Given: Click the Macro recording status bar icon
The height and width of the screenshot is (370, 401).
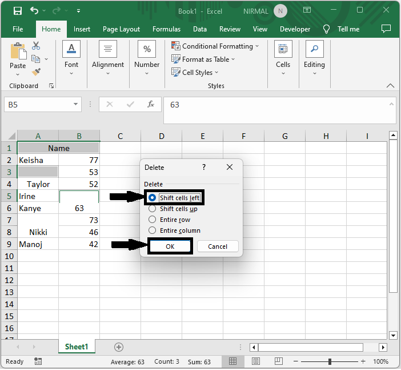Looking at the screenshot, I should [x=38, y=361].
